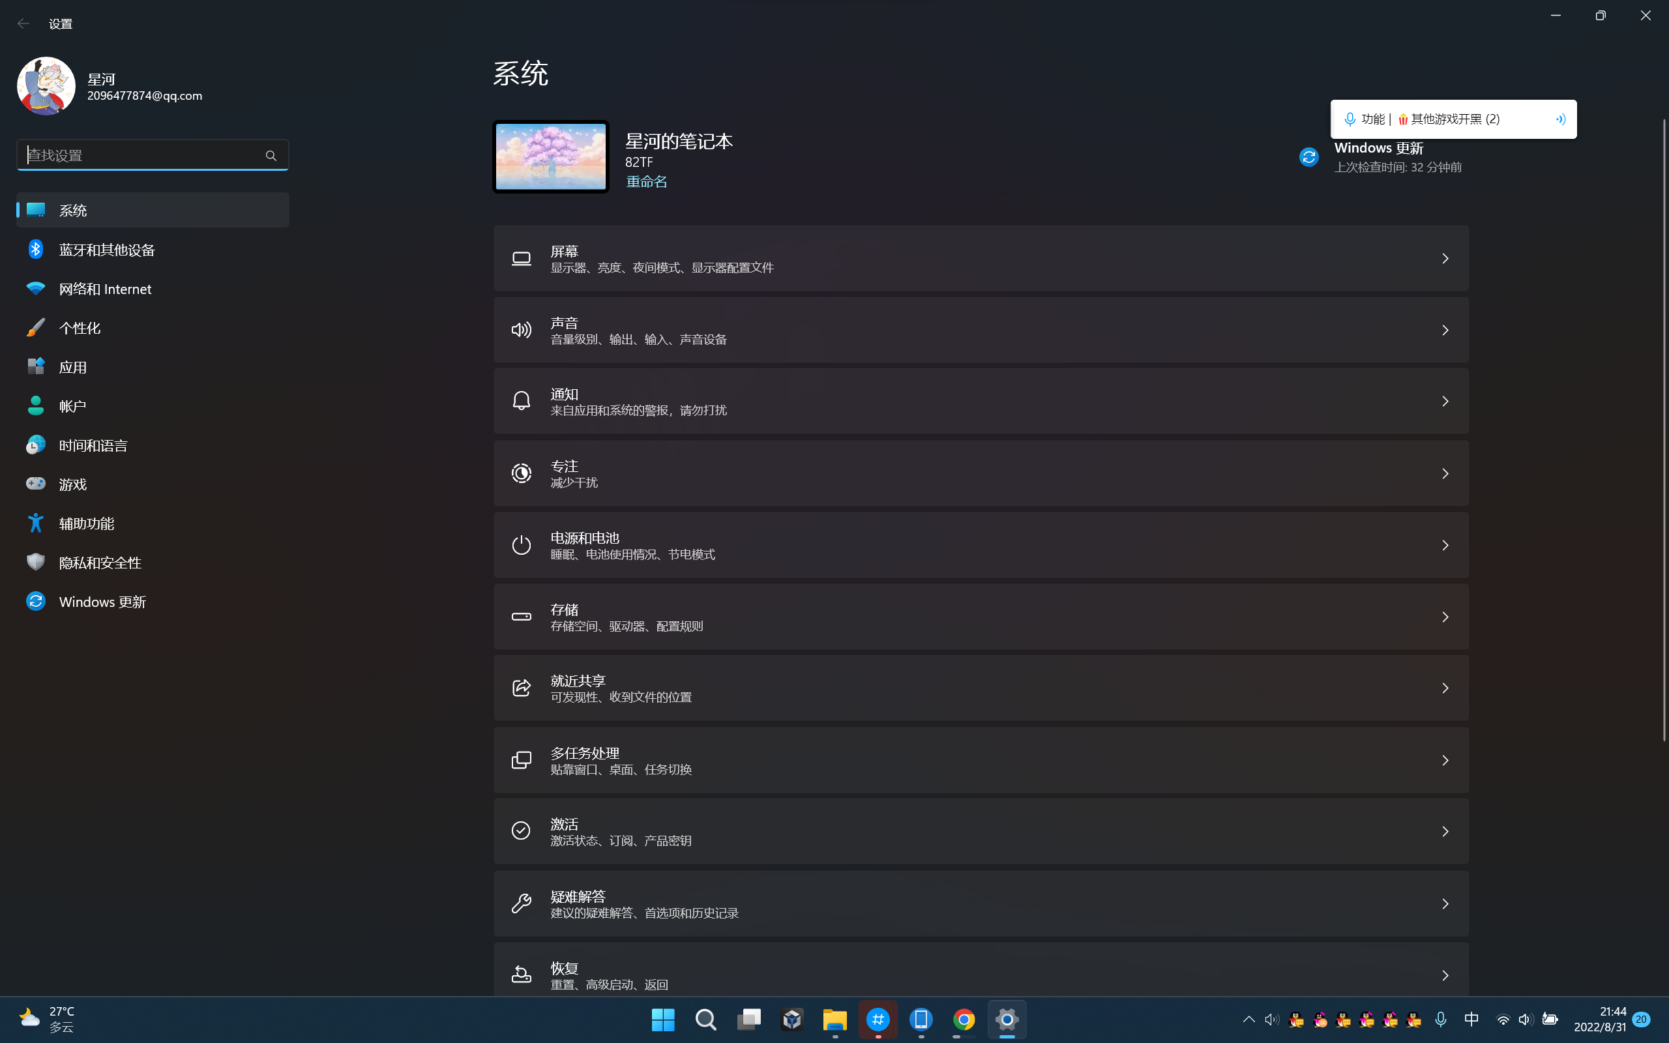This screenshot has width=1669, height=1043.
Task: Open 蓝牙和其他设备 in the sidebar
Action: click(x=153, y=250)
